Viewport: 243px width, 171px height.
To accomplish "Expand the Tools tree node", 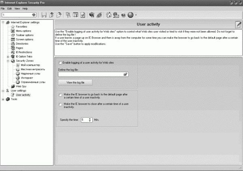I will 3,99.
